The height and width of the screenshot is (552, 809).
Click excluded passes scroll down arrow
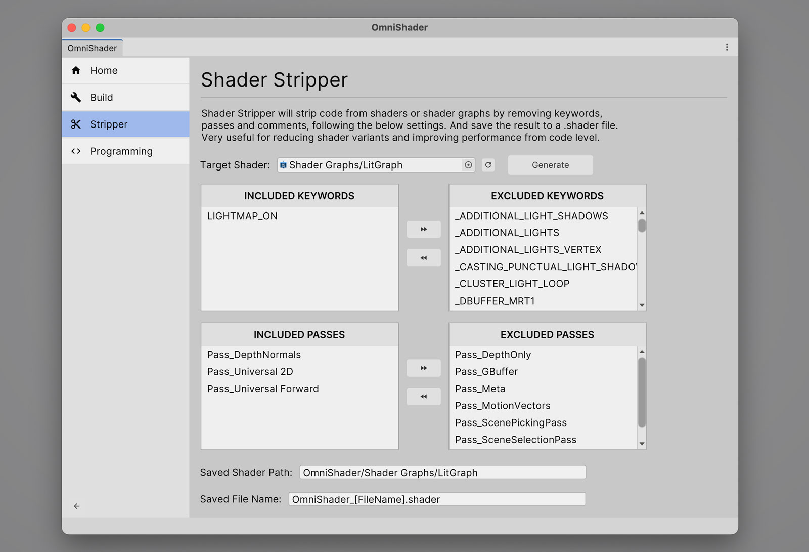click(642, 444)
